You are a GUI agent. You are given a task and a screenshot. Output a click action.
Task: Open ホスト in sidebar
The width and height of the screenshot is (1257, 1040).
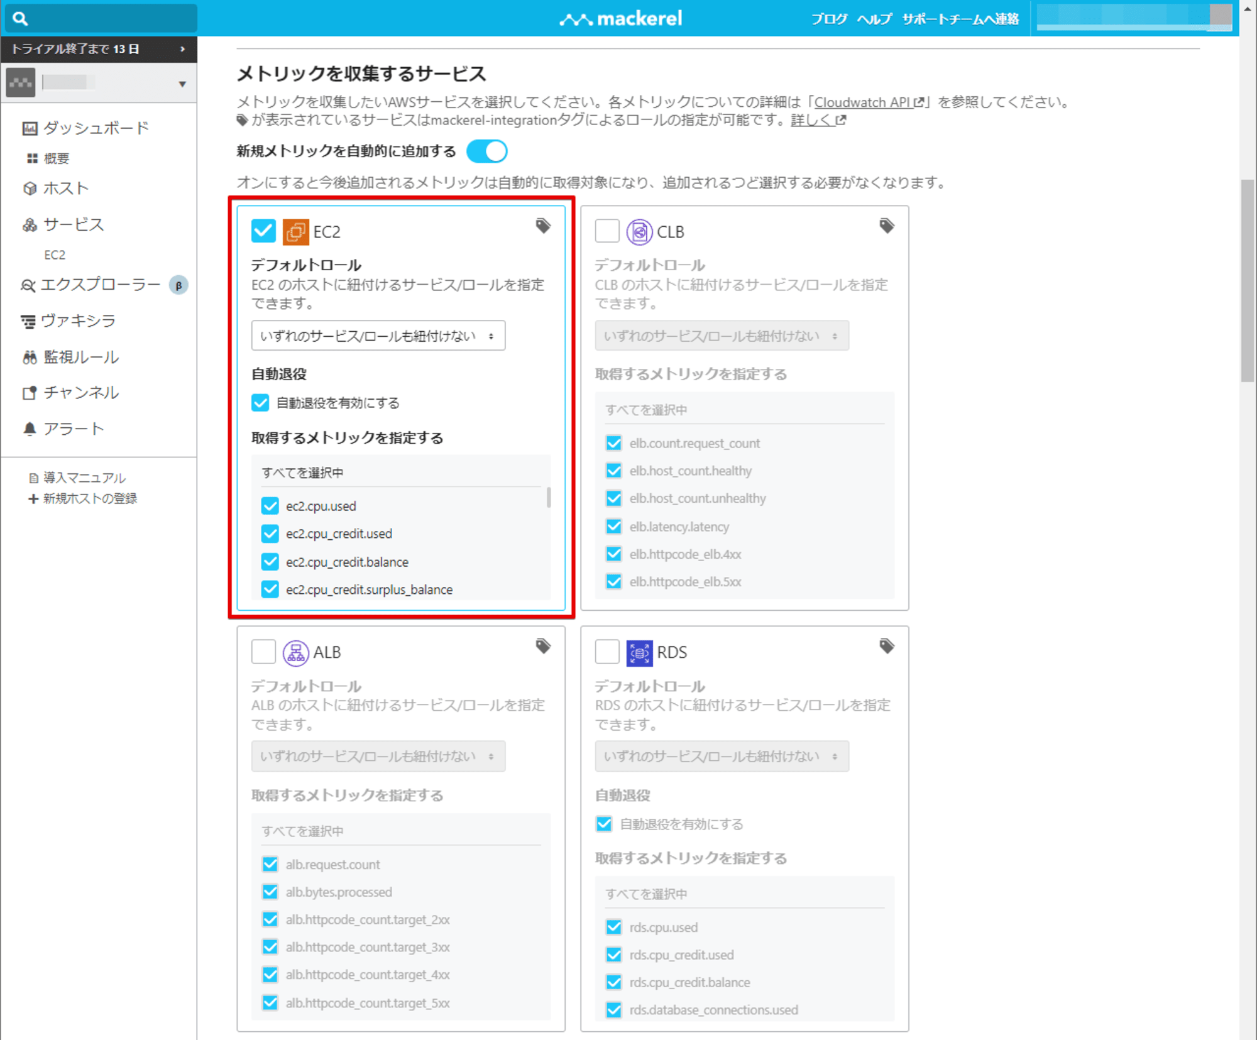(66, 188)
